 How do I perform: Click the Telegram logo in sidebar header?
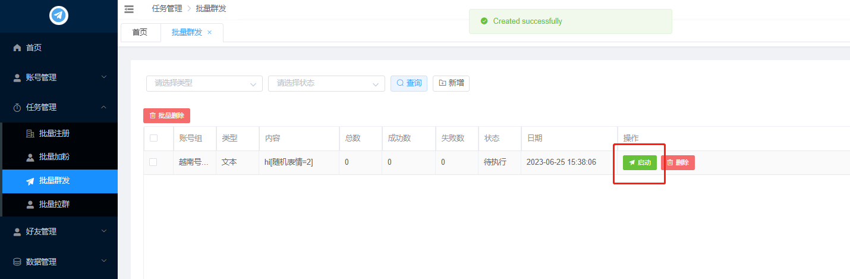pos(59,15)
